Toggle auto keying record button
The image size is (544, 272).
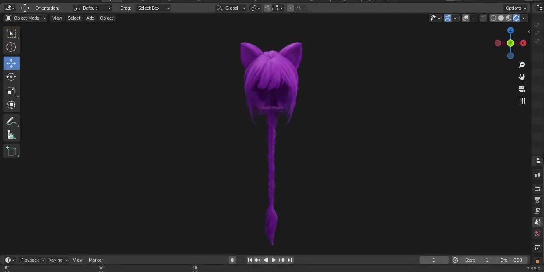coord(232,260)
